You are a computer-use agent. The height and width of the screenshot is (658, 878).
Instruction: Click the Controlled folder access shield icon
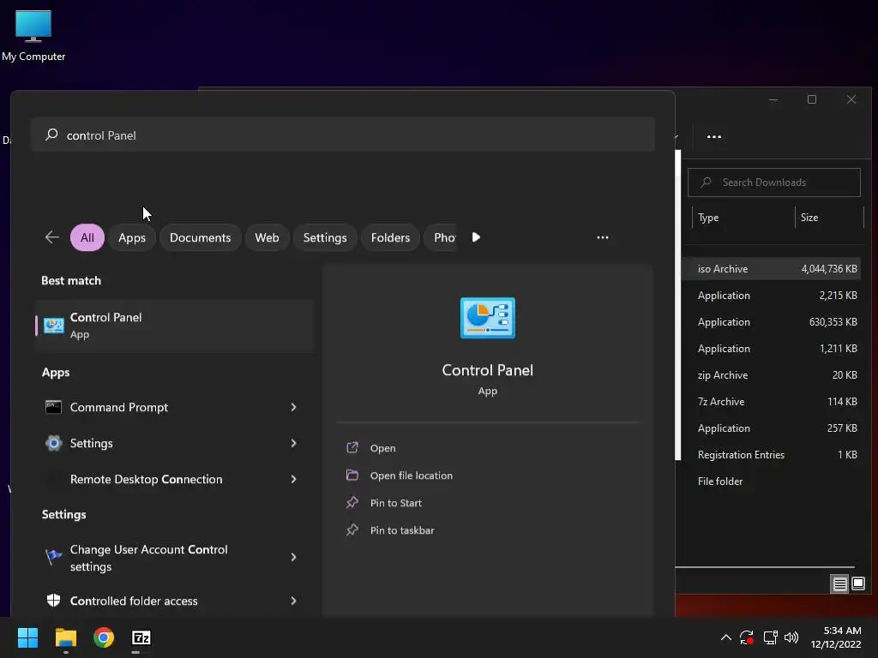click(53, 601)
